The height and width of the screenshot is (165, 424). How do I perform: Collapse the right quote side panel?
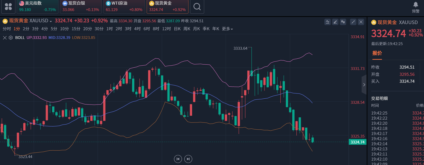pos(364,85)
